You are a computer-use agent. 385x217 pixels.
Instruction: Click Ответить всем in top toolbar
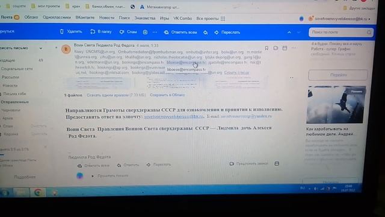click(x=180, y=32)
